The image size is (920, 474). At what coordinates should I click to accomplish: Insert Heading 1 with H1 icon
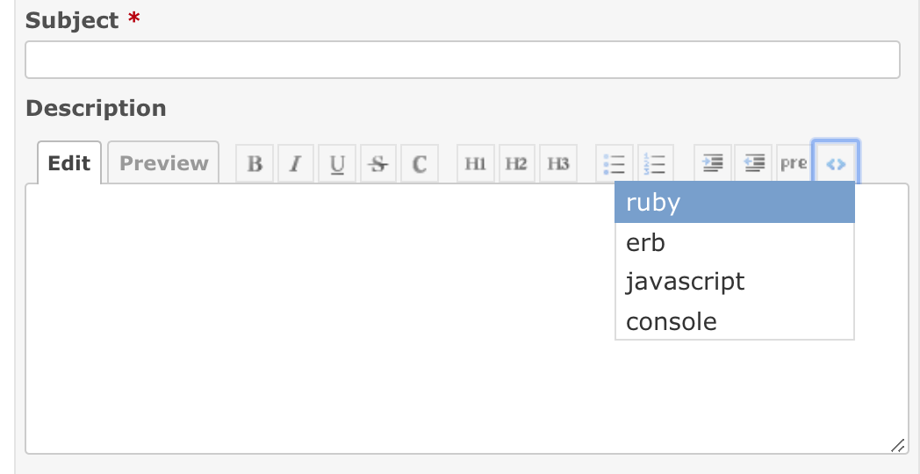coord(476,163)
